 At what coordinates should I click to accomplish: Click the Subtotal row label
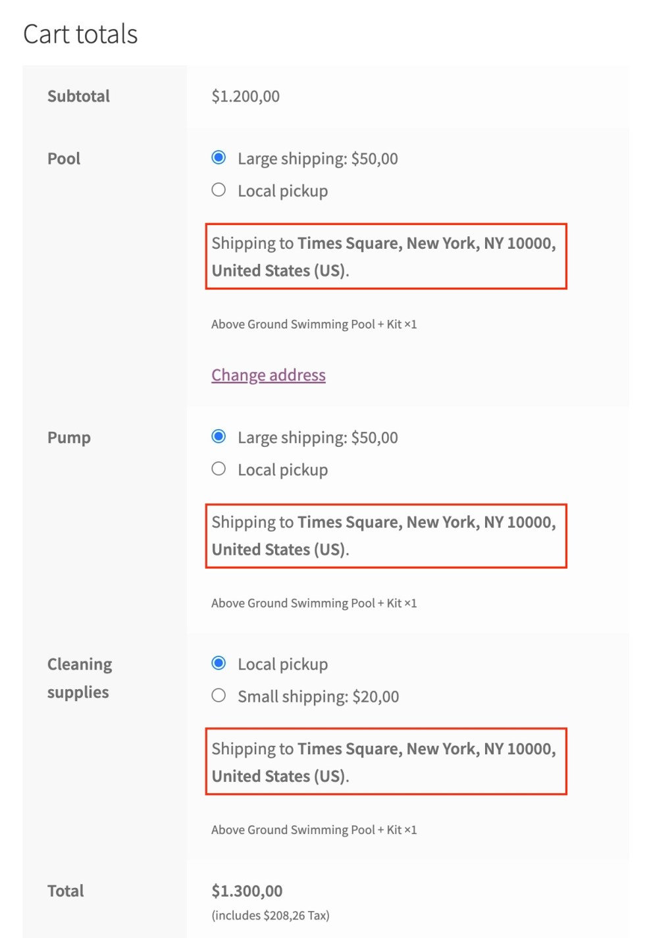78,96
